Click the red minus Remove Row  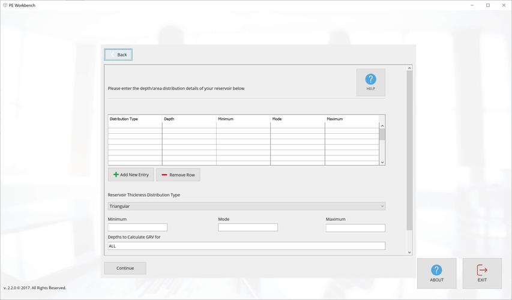pyautogui.click(x=164, y=175)
